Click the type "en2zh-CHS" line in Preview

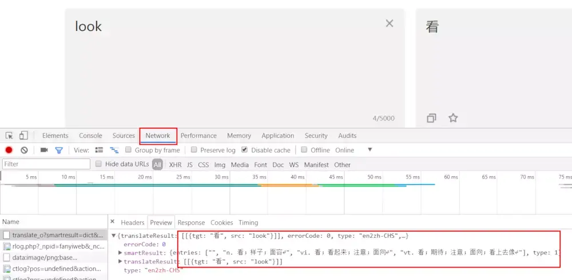pos(153,270)
